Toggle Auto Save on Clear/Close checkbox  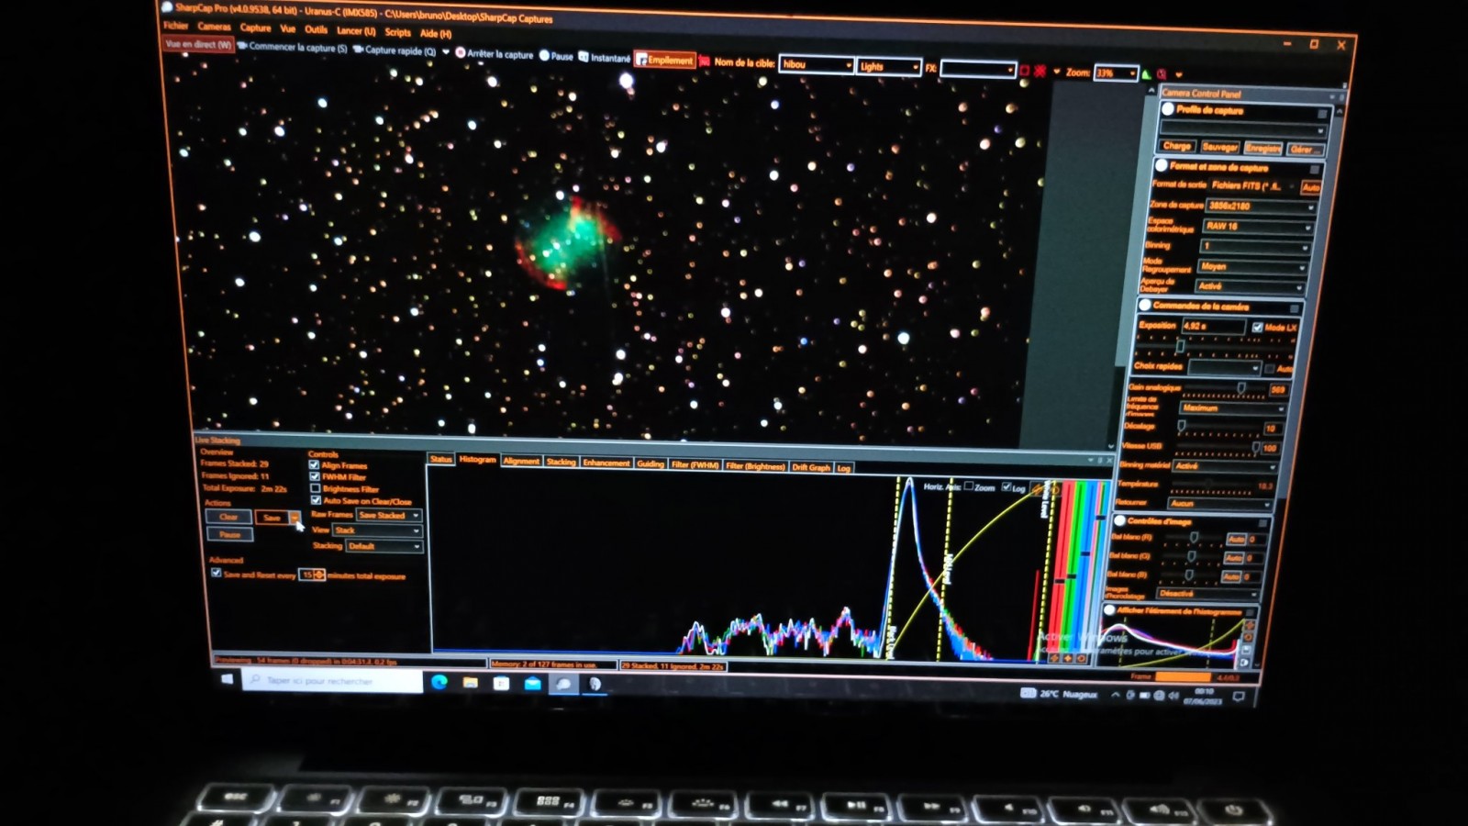click(x=316, y=501)
